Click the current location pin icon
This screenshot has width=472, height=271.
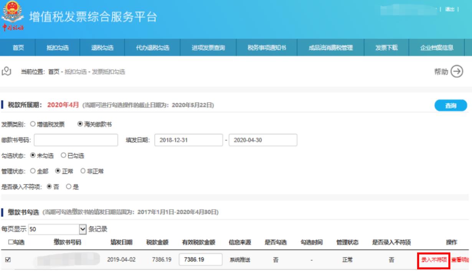click(x=6, y=71)
